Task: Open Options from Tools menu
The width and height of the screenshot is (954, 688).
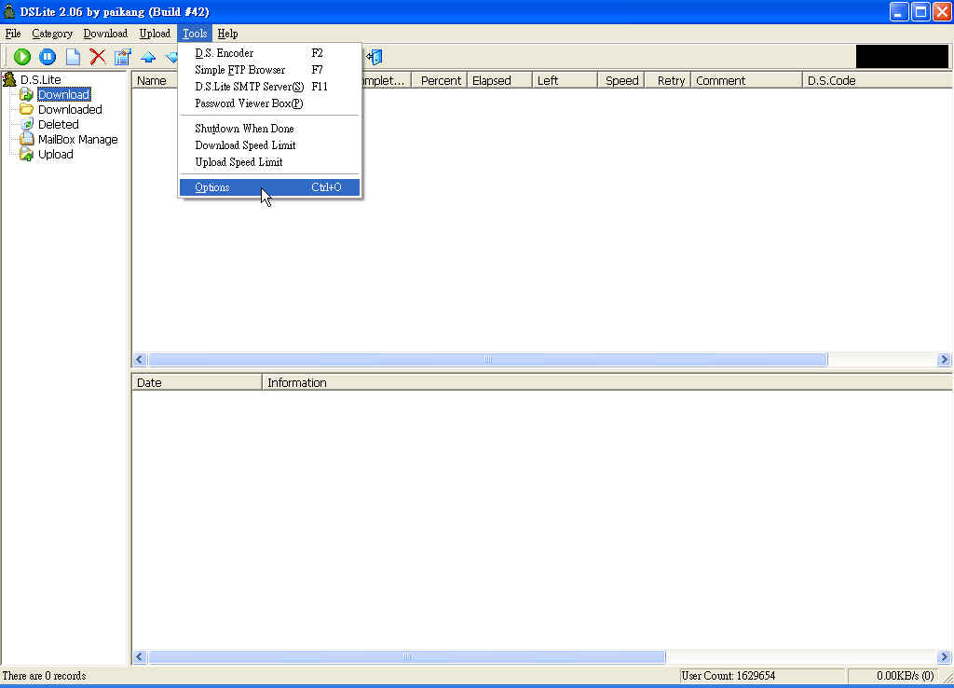Action: click(x=269, y=187)
